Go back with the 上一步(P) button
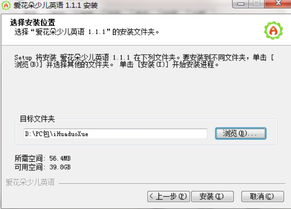This screenshot has width=291, height=209. tap(169, 197)
